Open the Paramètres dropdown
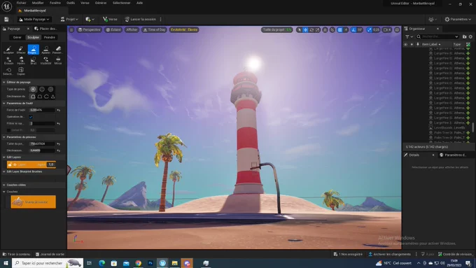 pyautogui.click(x=458, y=19)
